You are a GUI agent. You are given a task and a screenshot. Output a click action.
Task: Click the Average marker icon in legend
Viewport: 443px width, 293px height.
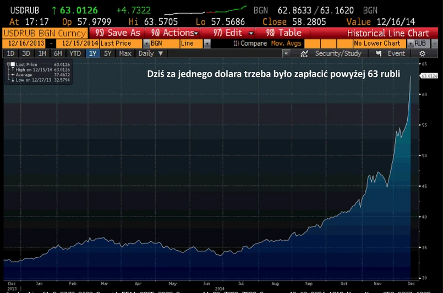pyautogui.click(x=9, y=75)
